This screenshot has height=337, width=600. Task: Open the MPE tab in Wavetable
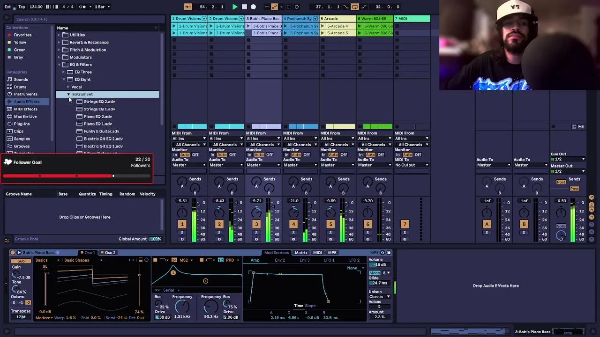point(332,253)
